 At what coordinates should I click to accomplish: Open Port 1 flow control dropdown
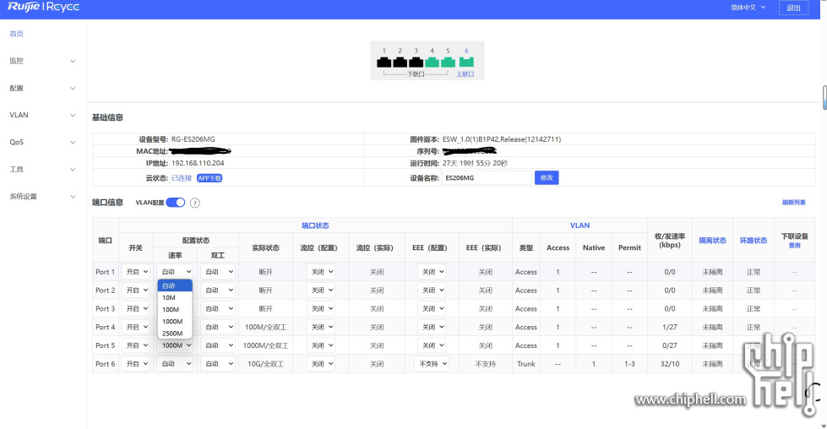tap(321, 271)
